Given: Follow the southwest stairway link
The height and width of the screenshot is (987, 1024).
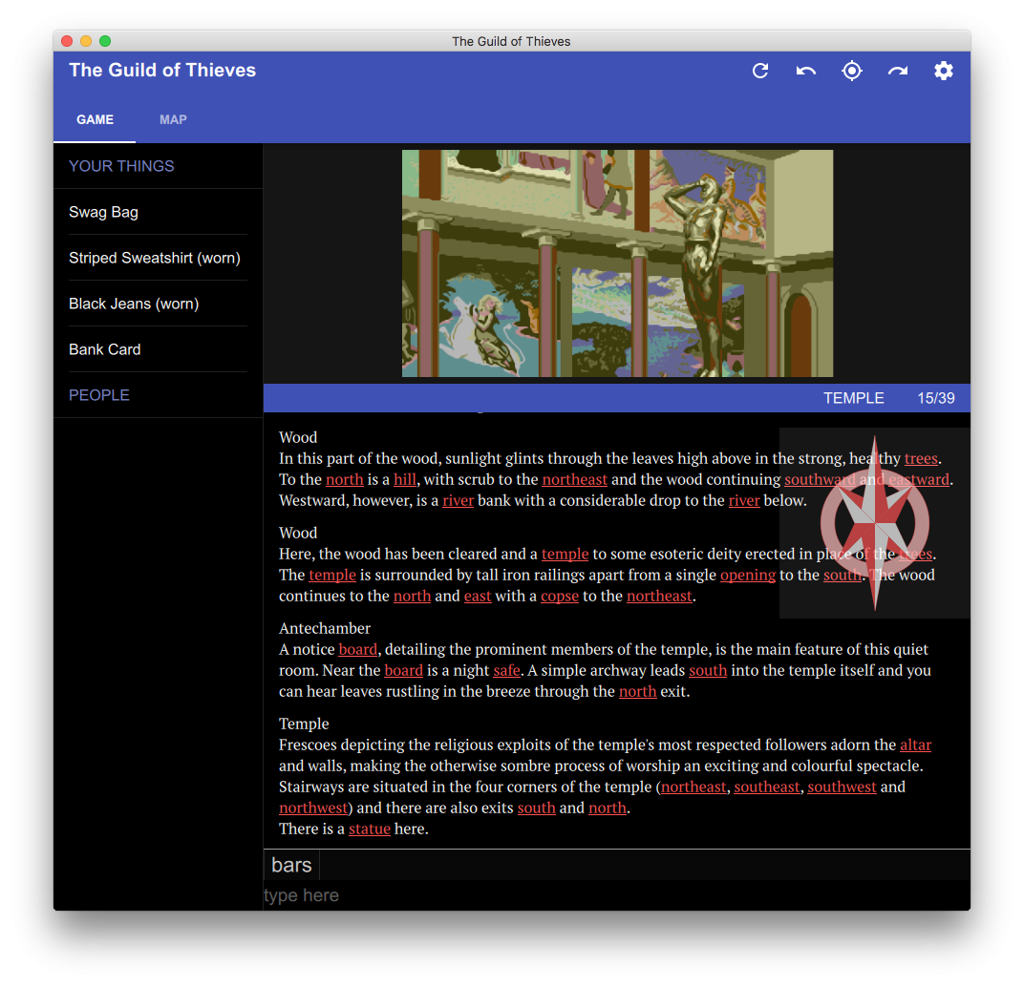Looking at the screenshot, I should point(842,787).
